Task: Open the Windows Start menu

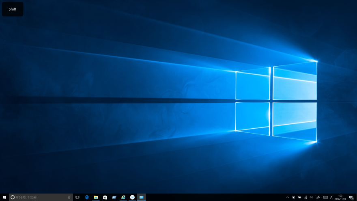Action: point(4,197)
